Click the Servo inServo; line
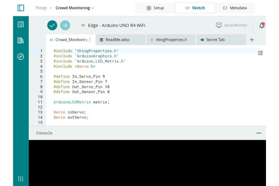The width and height of the screenshot is (279, 186). [70, 112]
